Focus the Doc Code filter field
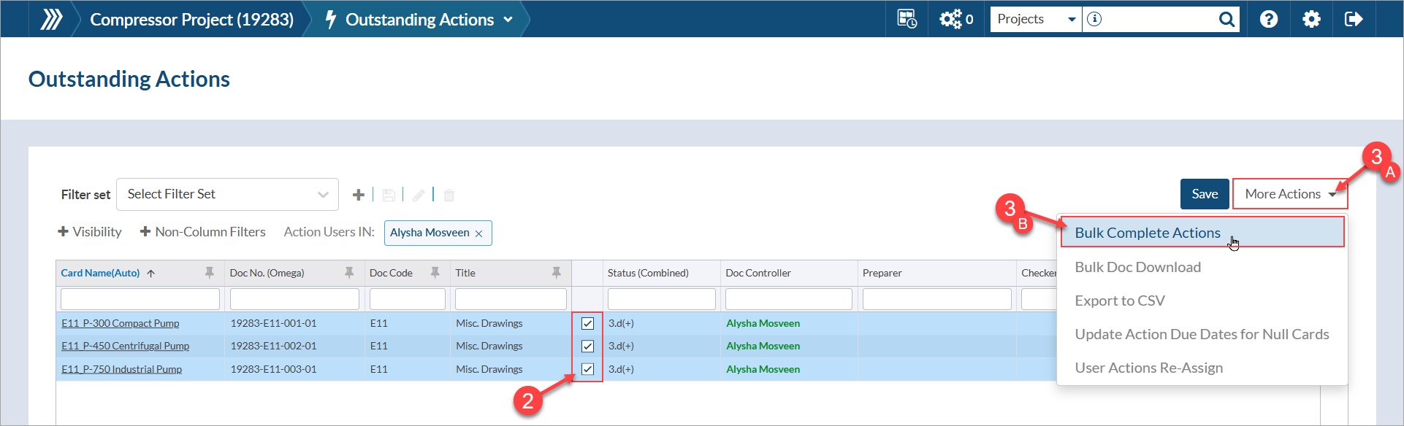 [x=407, y=299]
